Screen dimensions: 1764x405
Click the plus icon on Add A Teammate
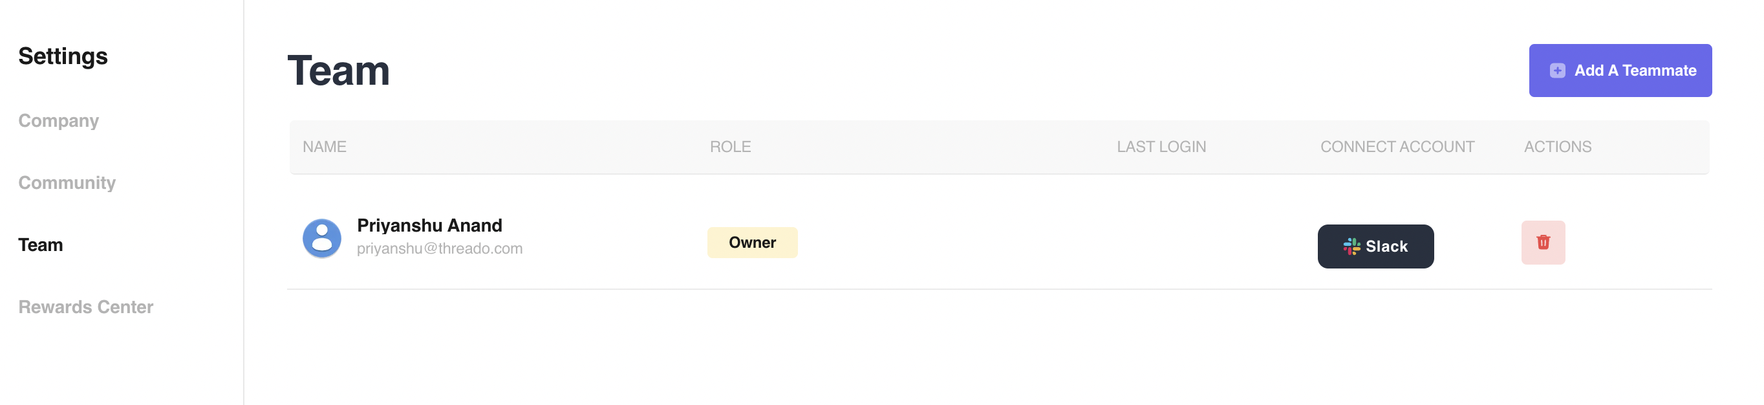(1556, 71)
